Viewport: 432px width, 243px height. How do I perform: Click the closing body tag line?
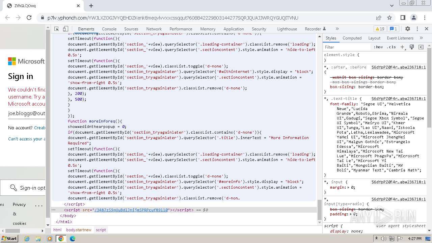(x=68, y=216)
